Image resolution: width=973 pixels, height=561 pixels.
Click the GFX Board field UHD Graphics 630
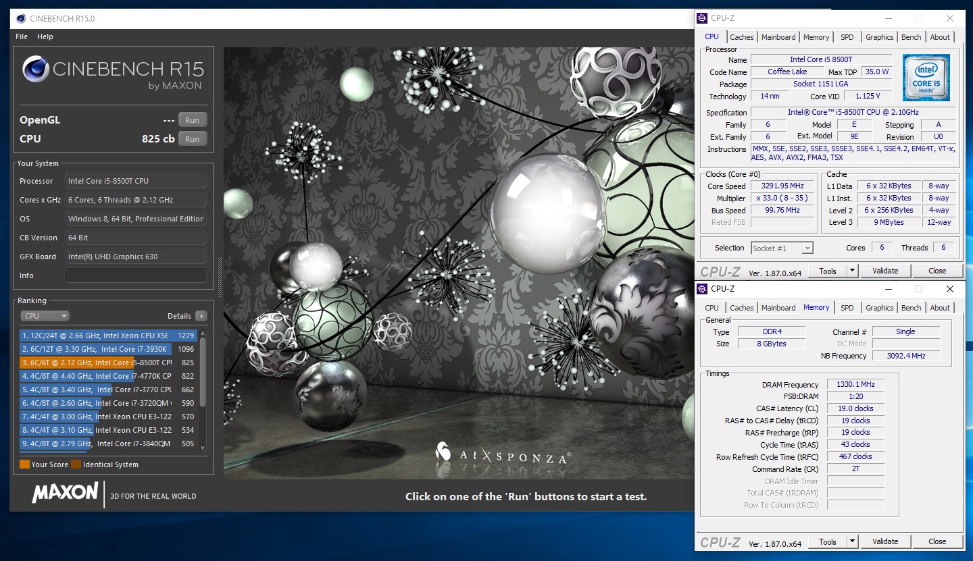click(x=136, y=257)
